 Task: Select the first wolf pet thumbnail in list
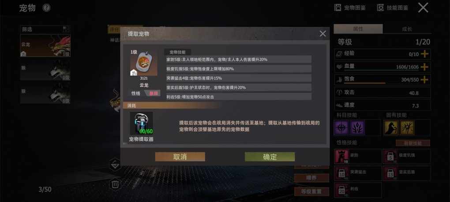45,70
